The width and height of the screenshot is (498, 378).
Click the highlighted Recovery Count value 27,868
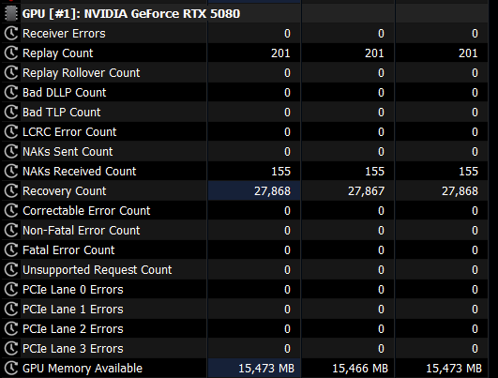coord(272,191)
